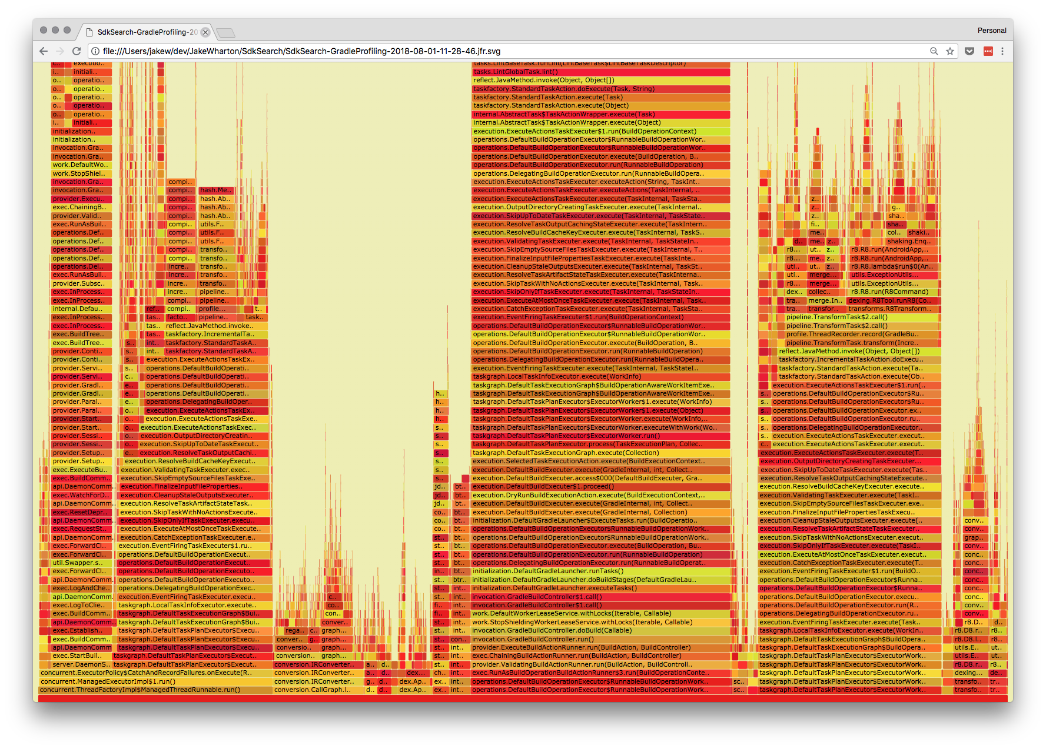The width and height of the screenshot is (1046, 749).
Task: Select taskgraph.DefaultTaskExecutionGraph.execute(Collection) frame
Action: pyautogui.click(x=601, y=453)
